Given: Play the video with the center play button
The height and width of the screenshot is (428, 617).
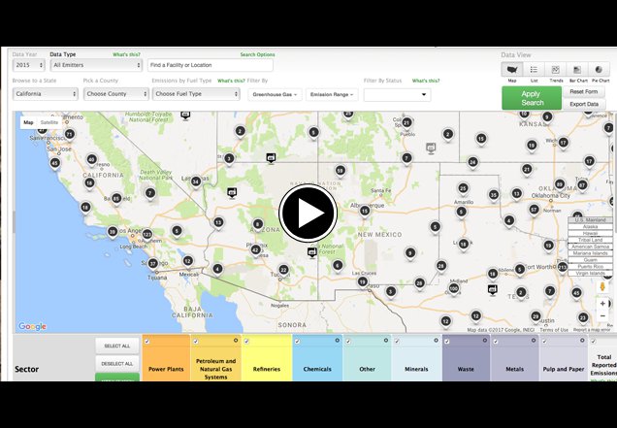Looking at the screenshot, I should (x=308, y=213).
